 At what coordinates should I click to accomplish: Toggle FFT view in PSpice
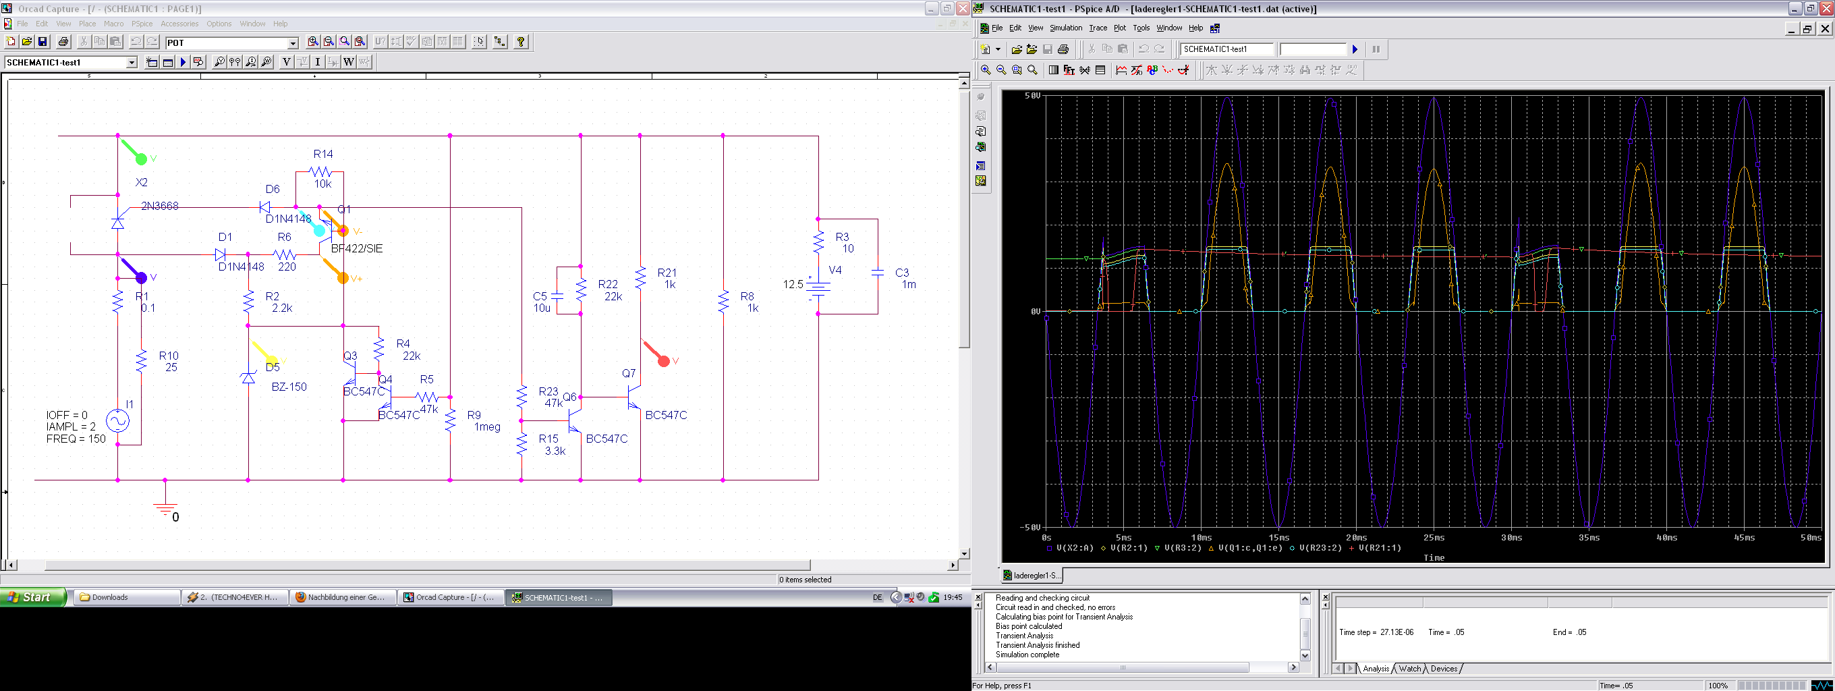tap(1069, 70)
